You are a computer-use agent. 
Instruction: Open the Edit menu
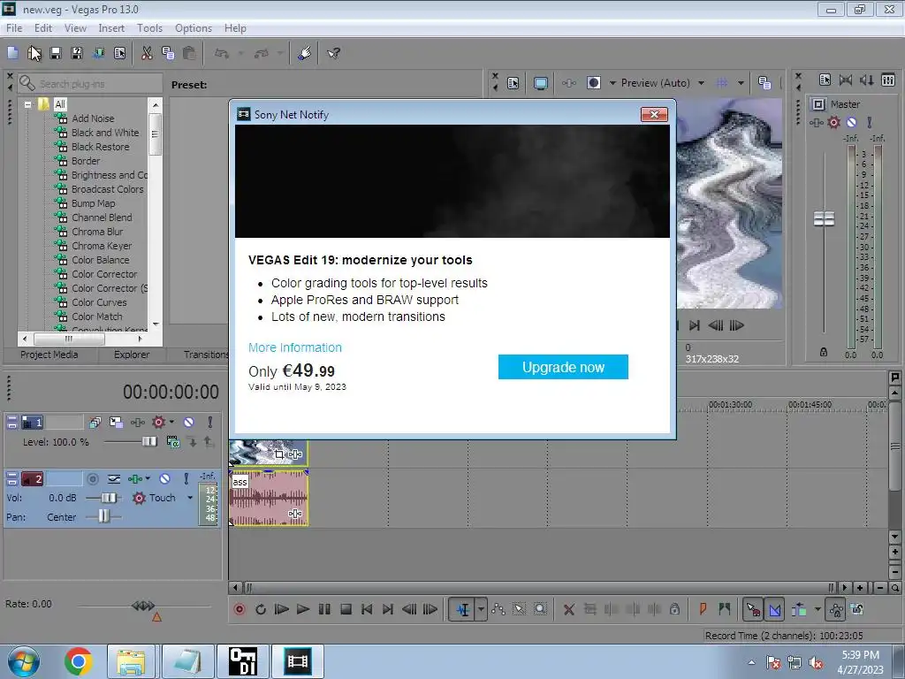(43, 28)
